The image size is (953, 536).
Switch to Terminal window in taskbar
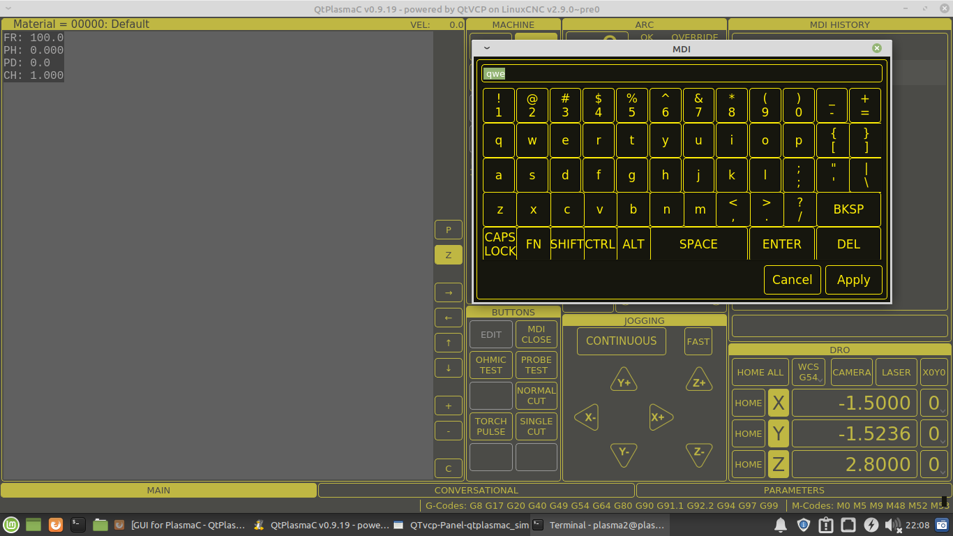click(600, 525)
